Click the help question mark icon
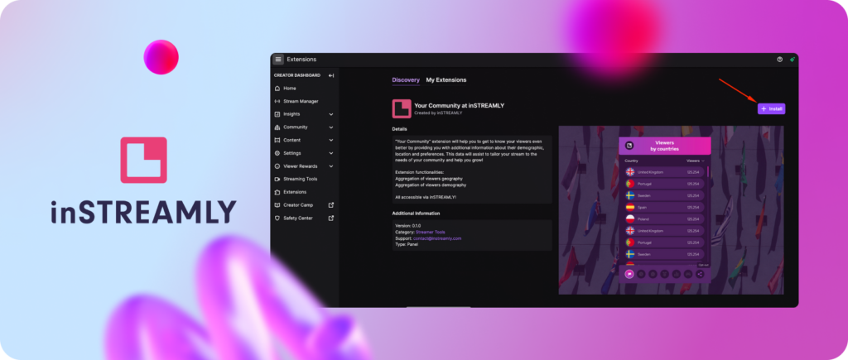The image size is (848, 360). 780,60
